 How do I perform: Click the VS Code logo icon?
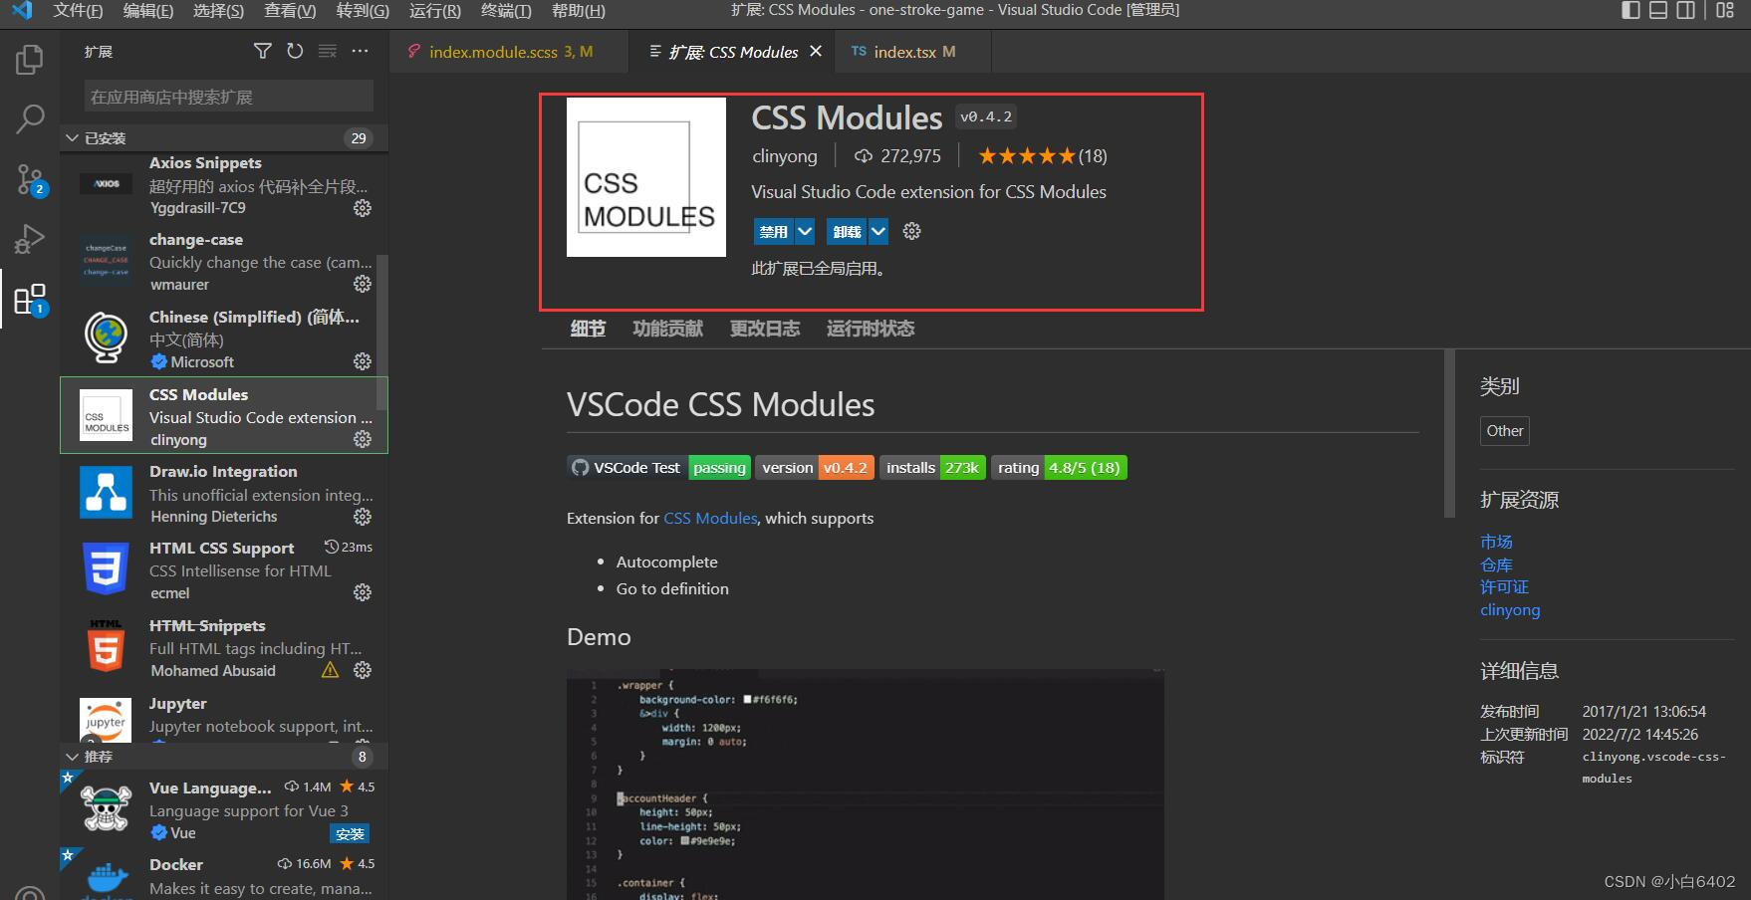pos(22,10)
